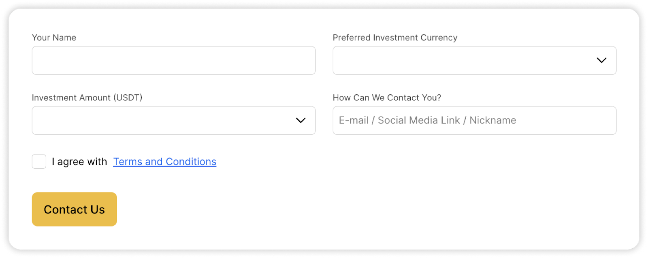Enable agreement via the square box beside "I agree with"
This screenshot has width=648, height=258.
pos(39,162)
